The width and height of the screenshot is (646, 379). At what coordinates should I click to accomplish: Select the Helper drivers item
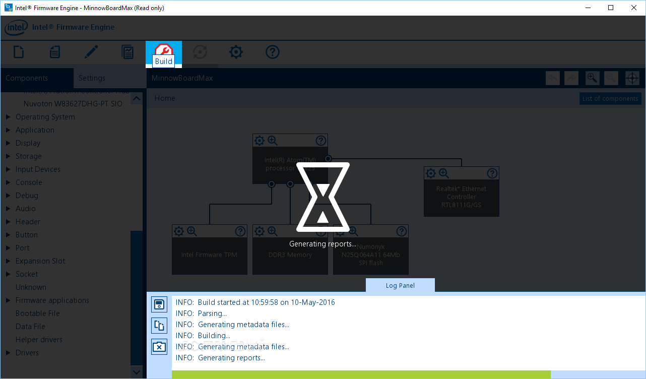point(39,340)
